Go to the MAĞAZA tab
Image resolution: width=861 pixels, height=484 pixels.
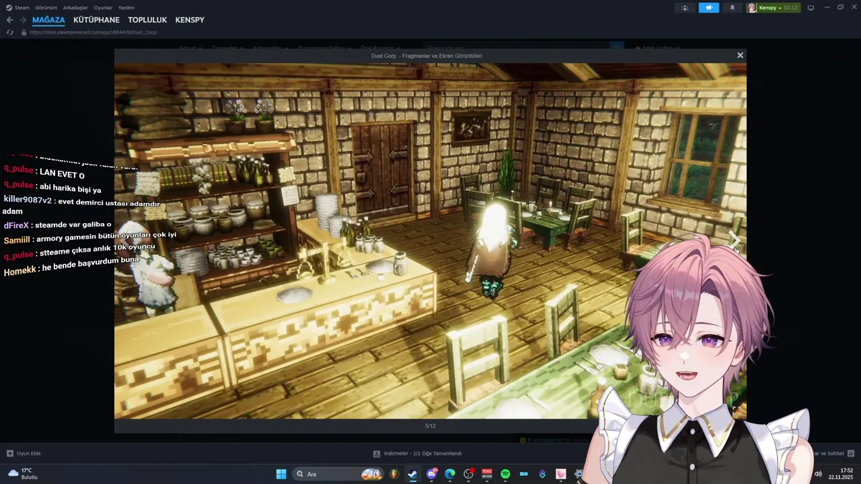point(48,20)
